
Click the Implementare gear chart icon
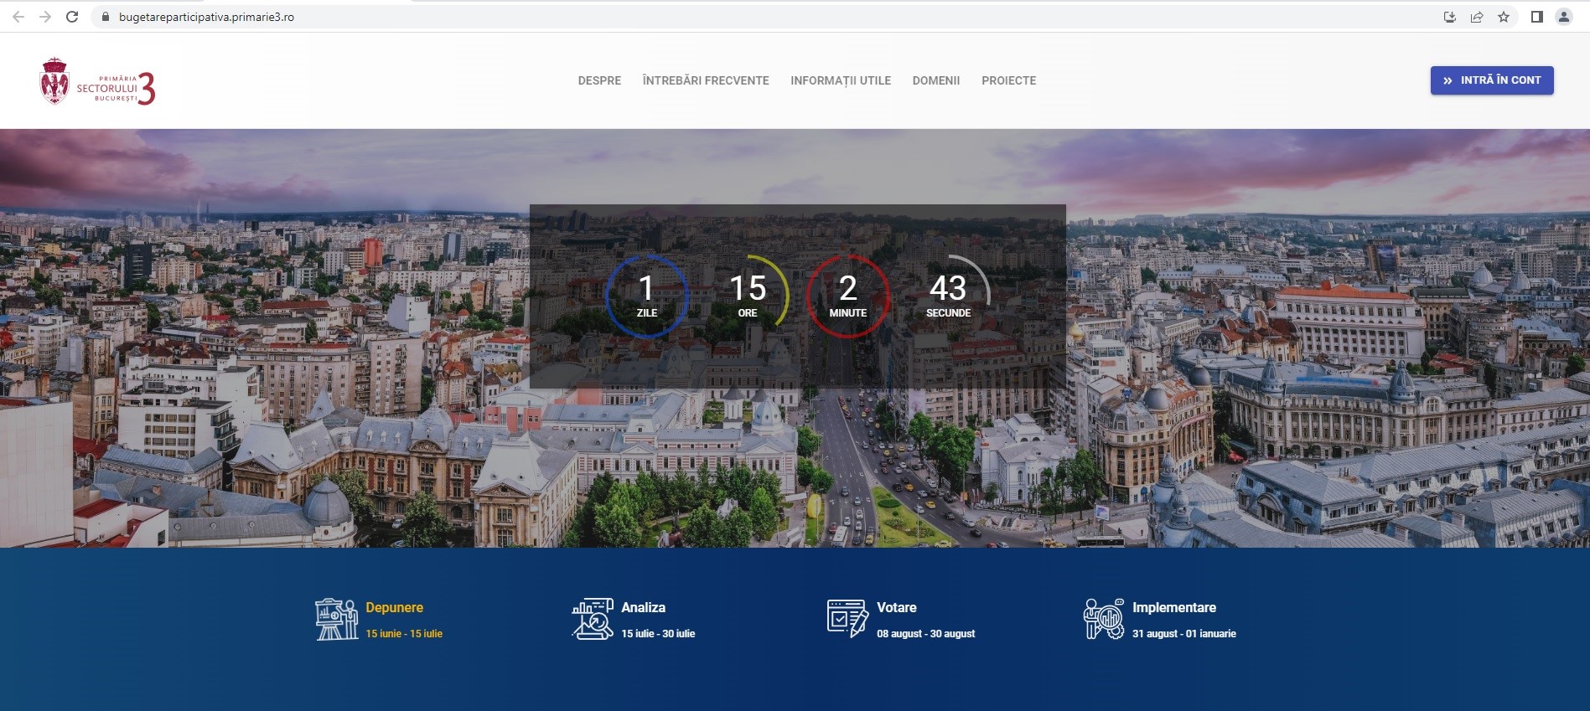(1103, 619)
